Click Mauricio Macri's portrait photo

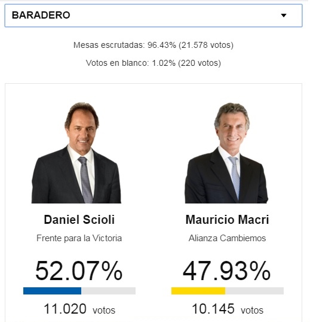[226, 153]
